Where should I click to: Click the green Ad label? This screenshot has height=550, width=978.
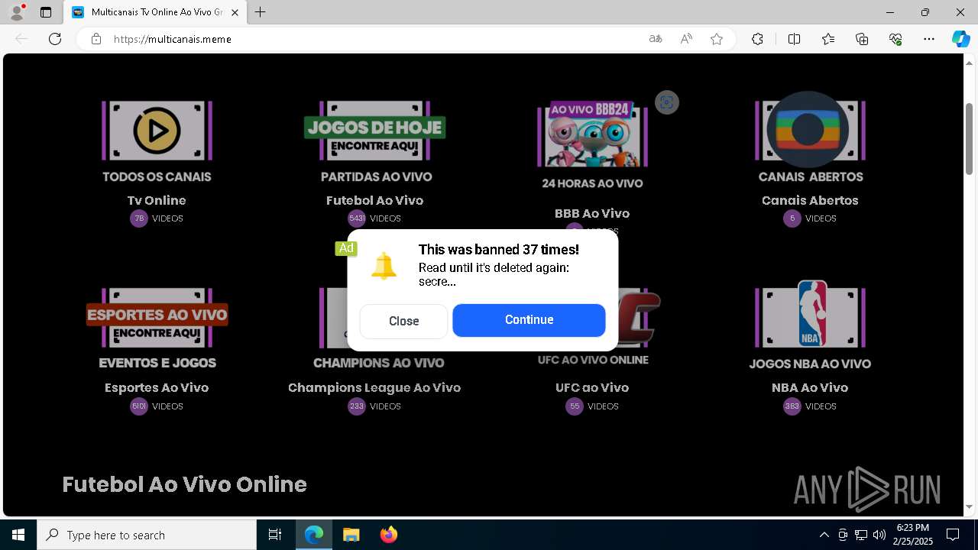pyautogui.click(x=346, y=248)
